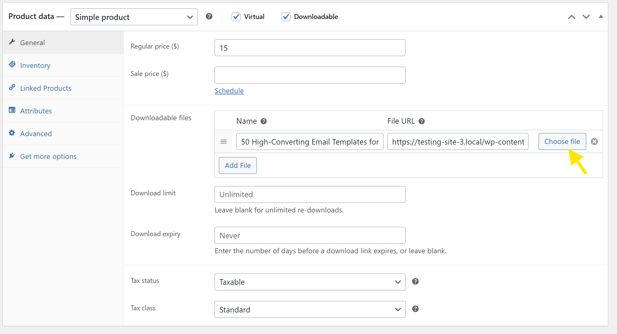617x334 pixels.
Task: Toggle the Virtual checkbox
Action: [x=236, y=17]
